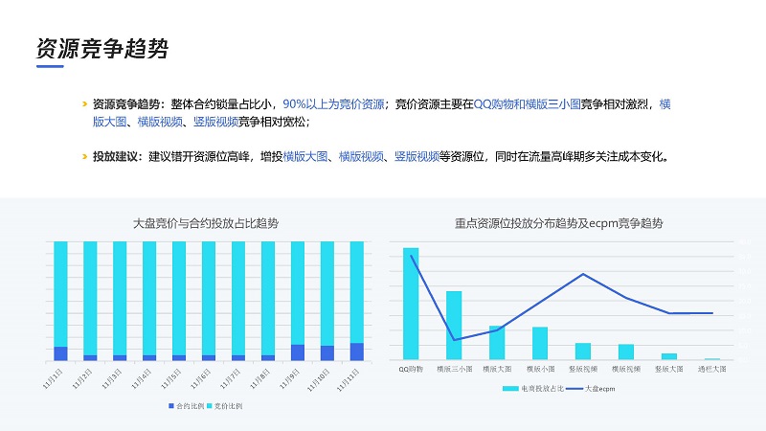Click the 通栏大图 axis label
Image resolution: width=766 pixels, height=431 pixels.
(x=712, y=368)
